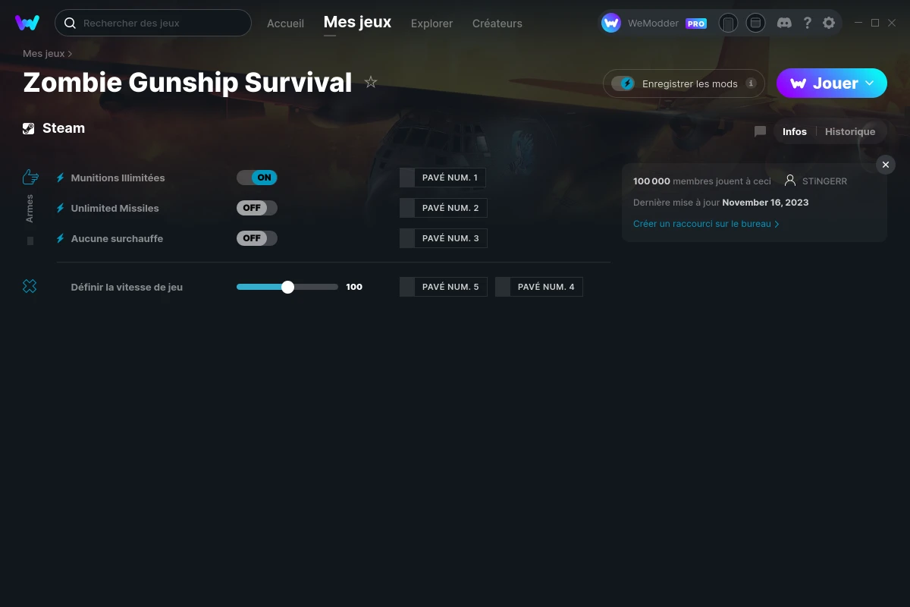This screenshot has width=910, height=607.
Task: Select the Mes jeux tab
Action: [x=357, y=23]
